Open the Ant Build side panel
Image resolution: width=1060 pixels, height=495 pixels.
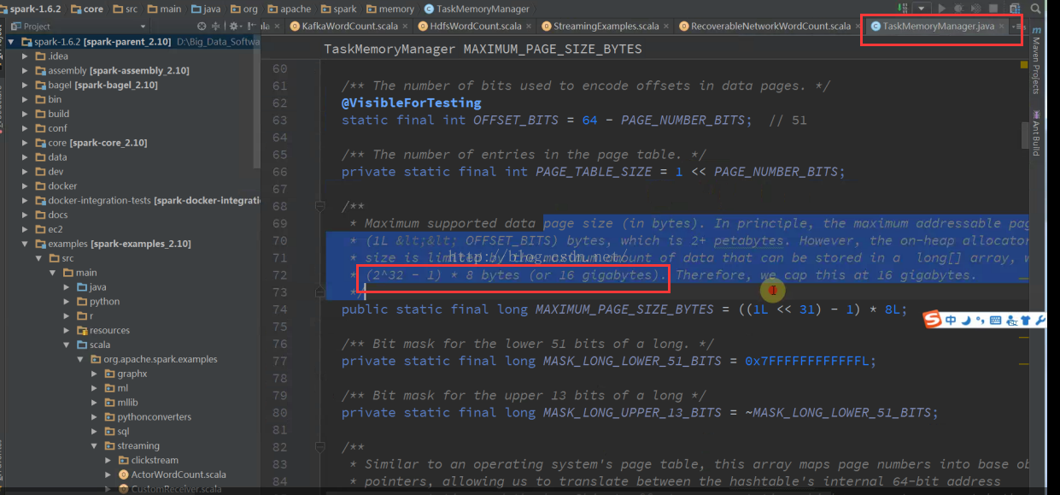[1036, 133]
